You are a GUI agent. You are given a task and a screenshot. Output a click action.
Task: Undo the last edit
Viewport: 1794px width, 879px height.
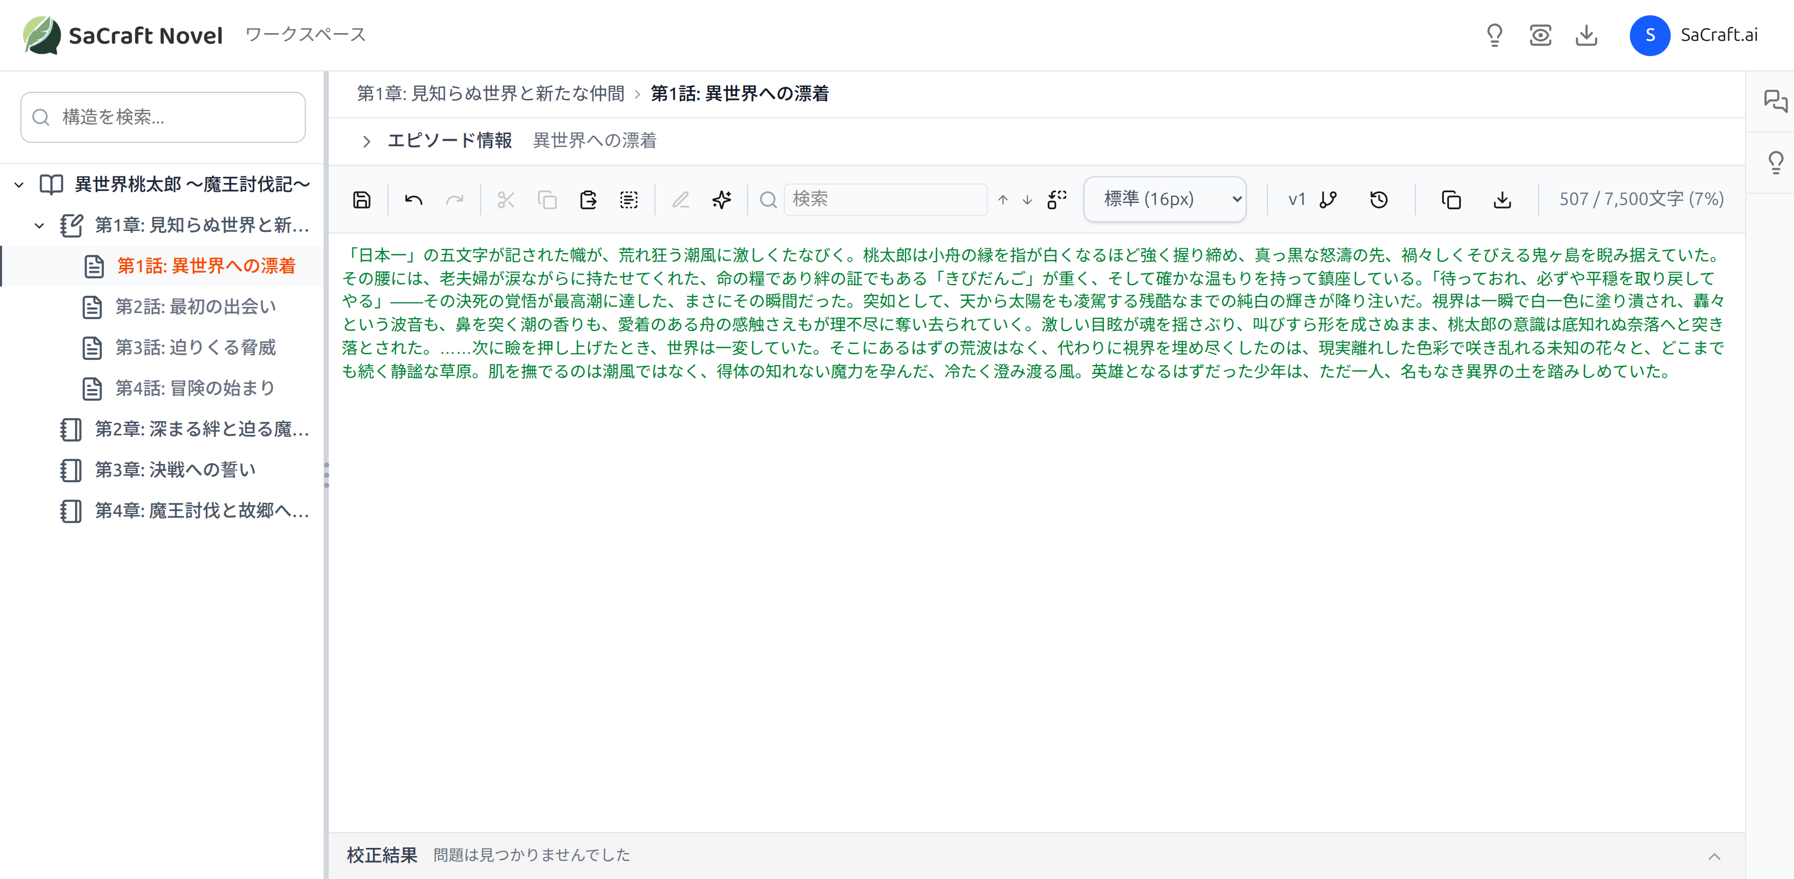point(414,200)
